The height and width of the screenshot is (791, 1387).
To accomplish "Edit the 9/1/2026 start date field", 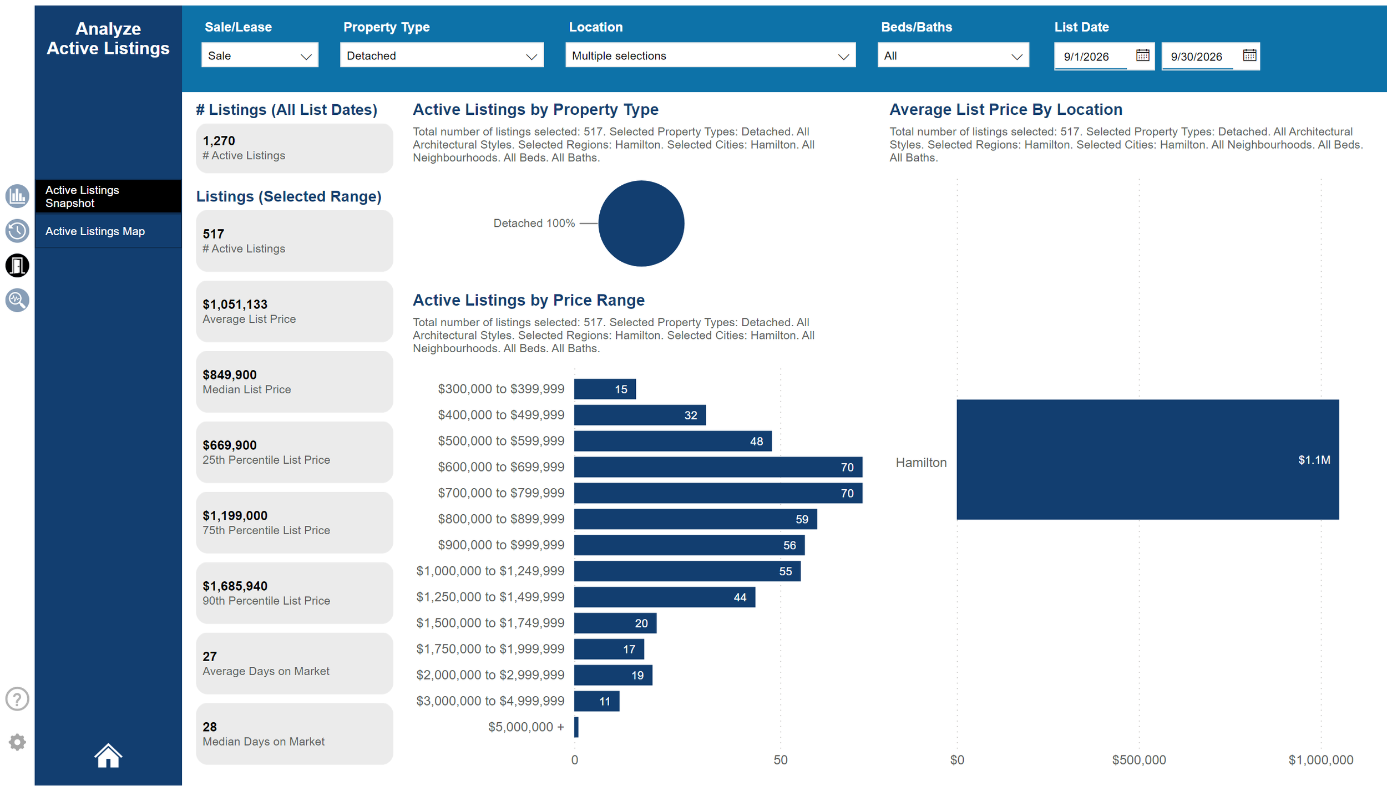I will [1091, 57].
